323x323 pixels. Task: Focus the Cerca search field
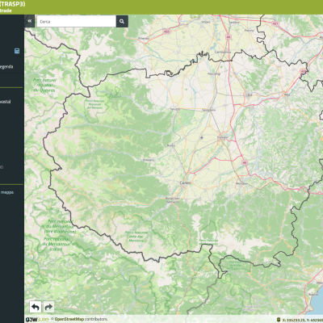tap(77, 21)
